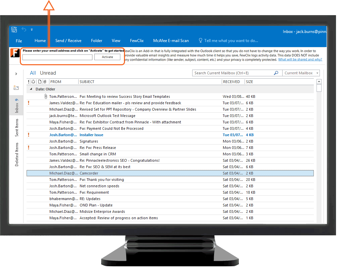Click the Send/Receive All Folders quick access icon
The height and width of the screenshot is (269, 337).
pos(14,30)
